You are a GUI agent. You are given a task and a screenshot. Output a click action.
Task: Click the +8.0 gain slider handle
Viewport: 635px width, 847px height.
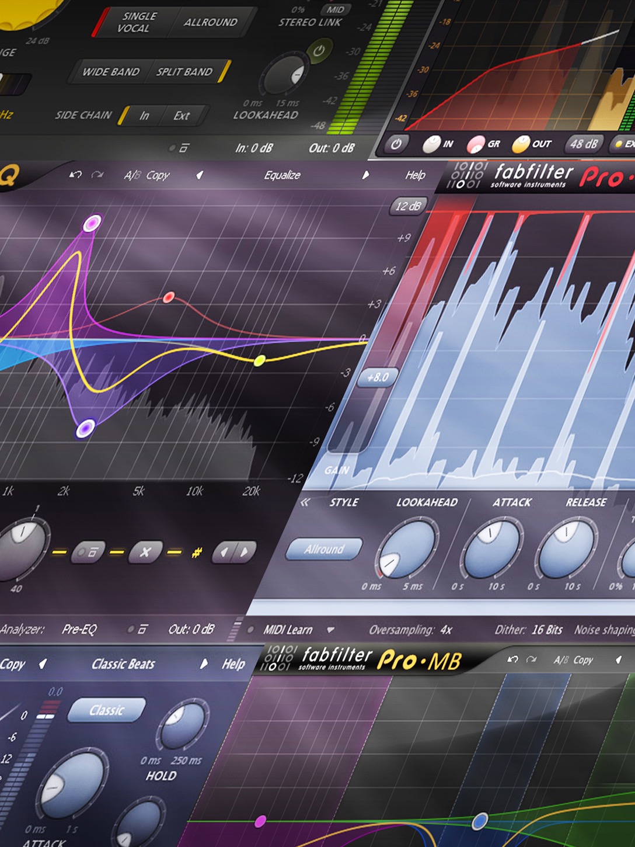pyautogui.click(x=378, y=377)
